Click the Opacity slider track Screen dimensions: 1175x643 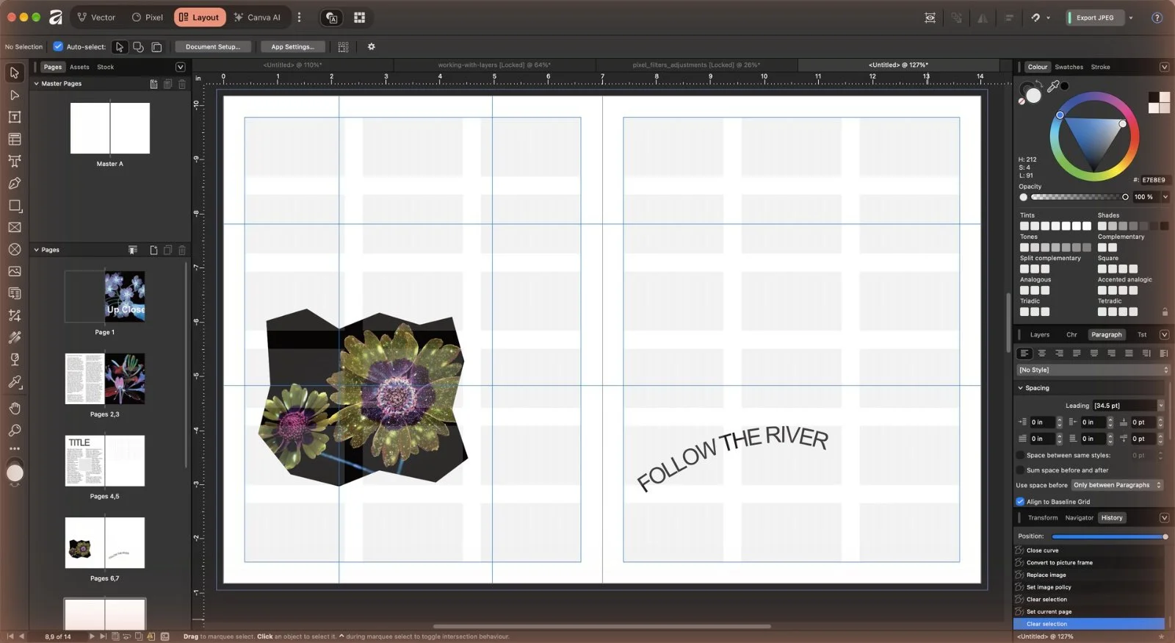(x=1077, y=197)
